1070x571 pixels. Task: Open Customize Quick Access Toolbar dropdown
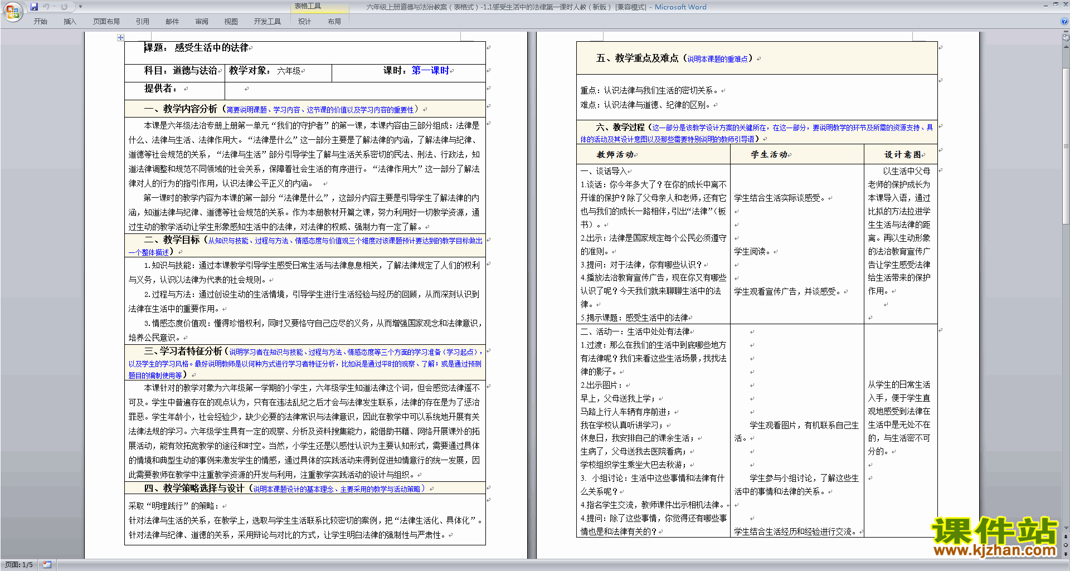pyautogui.click(x=80, y=7)
